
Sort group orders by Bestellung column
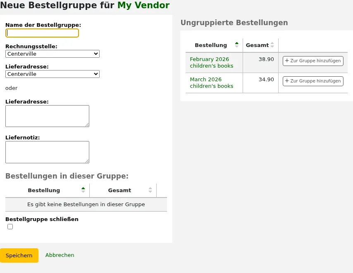(47, 190)
